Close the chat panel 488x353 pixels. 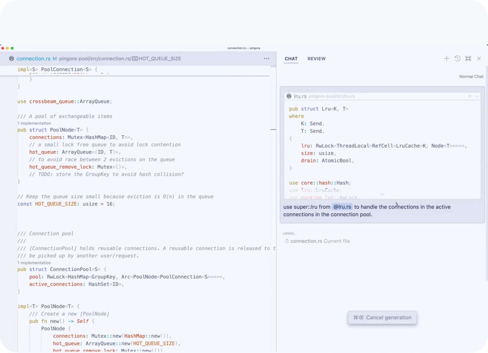pos(479,58)
